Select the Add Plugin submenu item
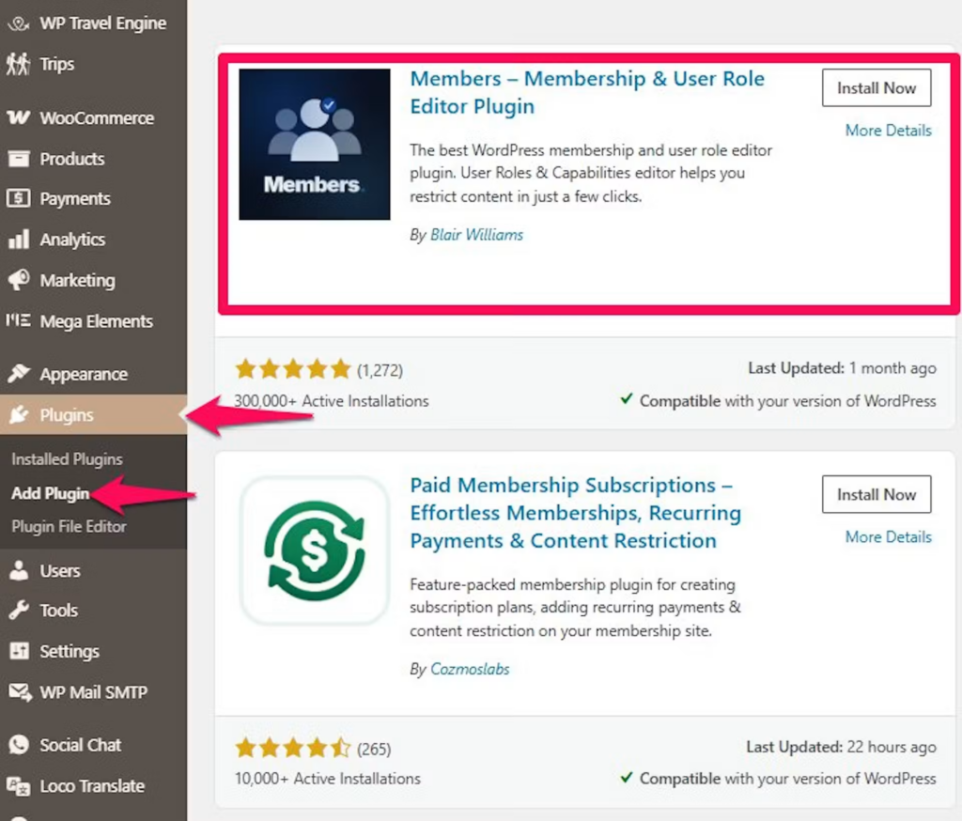 [51, 493]
